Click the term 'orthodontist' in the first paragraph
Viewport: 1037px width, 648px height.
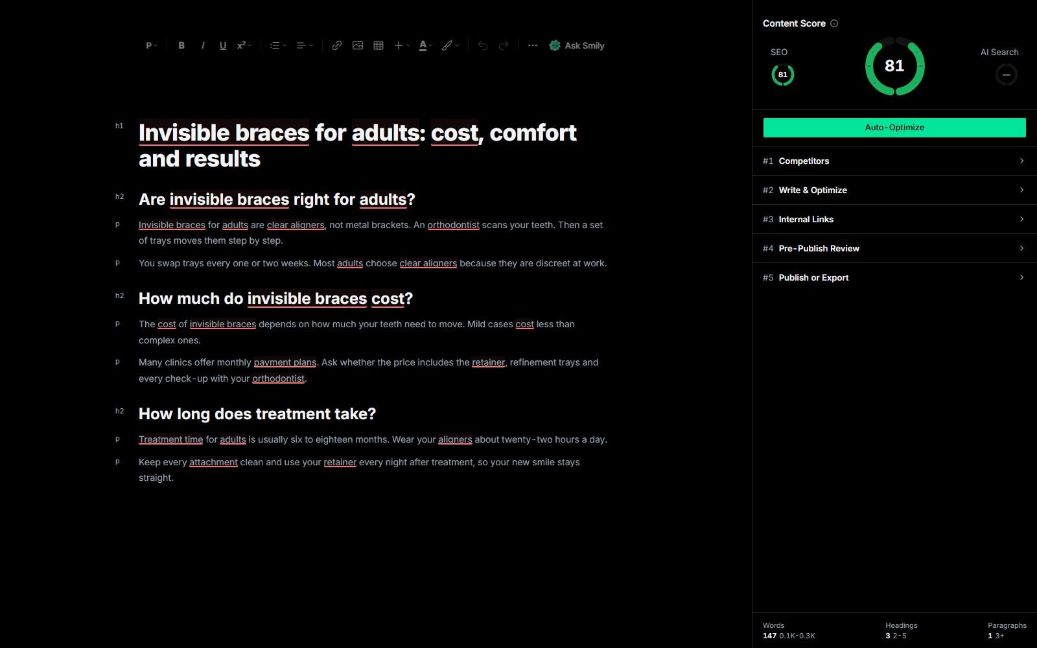pos(453,225)
